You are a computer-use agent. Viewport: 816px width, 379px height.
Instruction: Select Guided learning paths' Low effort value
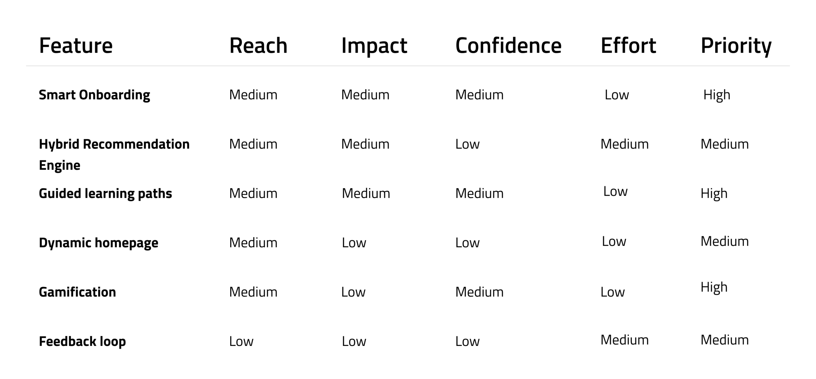pos(615,192)
